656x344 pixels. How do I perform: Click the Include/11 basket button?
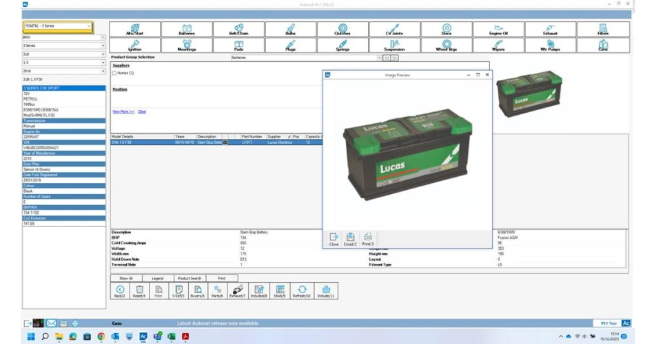[x=326, y=291]
